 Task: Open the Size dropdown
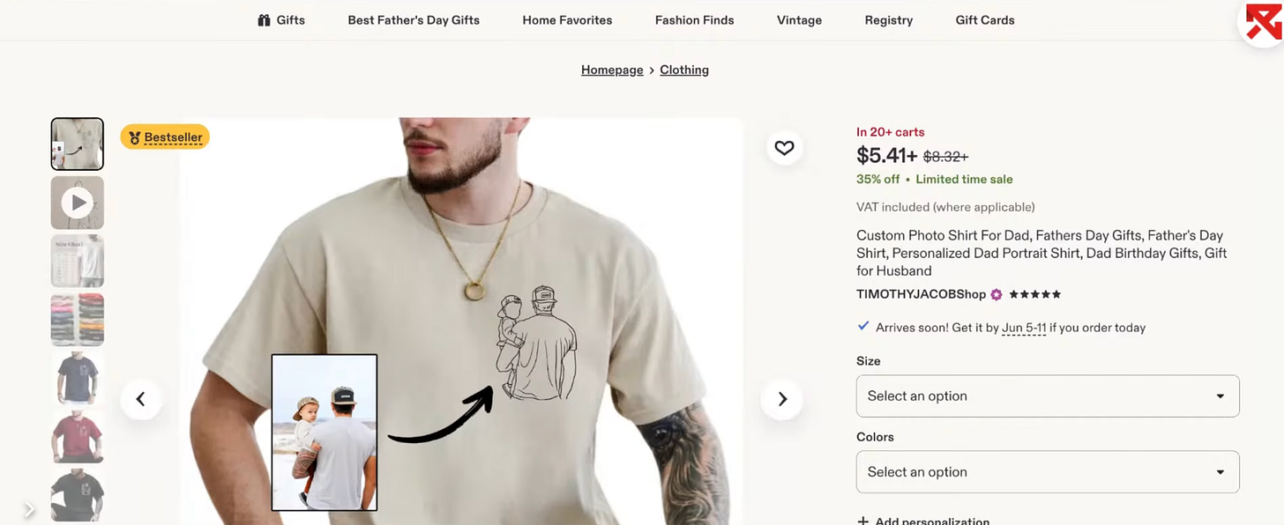[x=1048, y=396]
